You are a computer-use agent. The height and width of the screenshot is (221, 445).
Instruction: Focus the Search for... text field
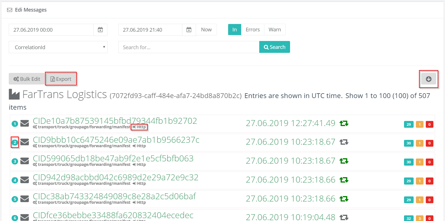pos(189,47)
